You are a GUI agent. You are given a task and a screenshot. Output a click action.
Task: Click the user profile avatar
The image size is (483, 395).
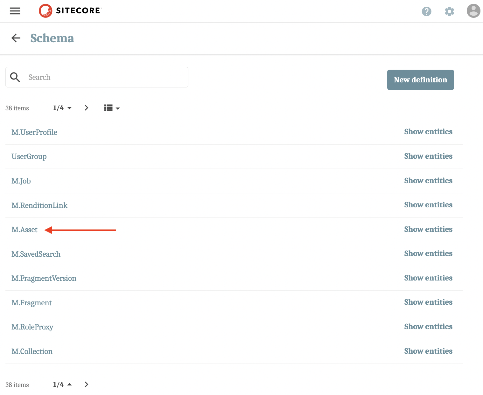click(473, 10)
